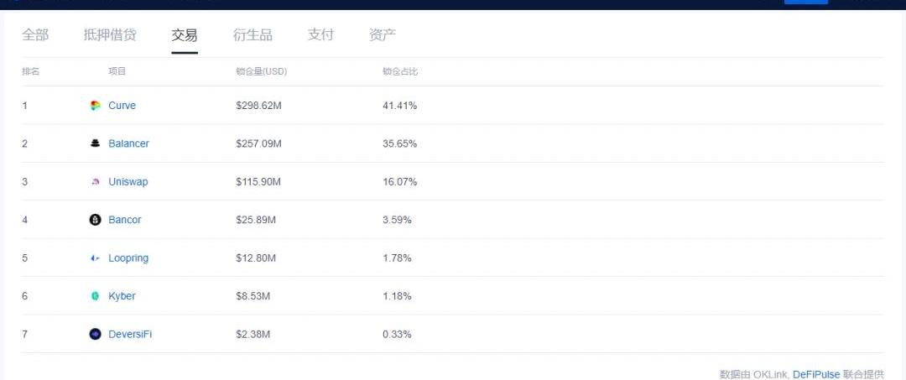Open the 衍生品 tab

(253, 34)
